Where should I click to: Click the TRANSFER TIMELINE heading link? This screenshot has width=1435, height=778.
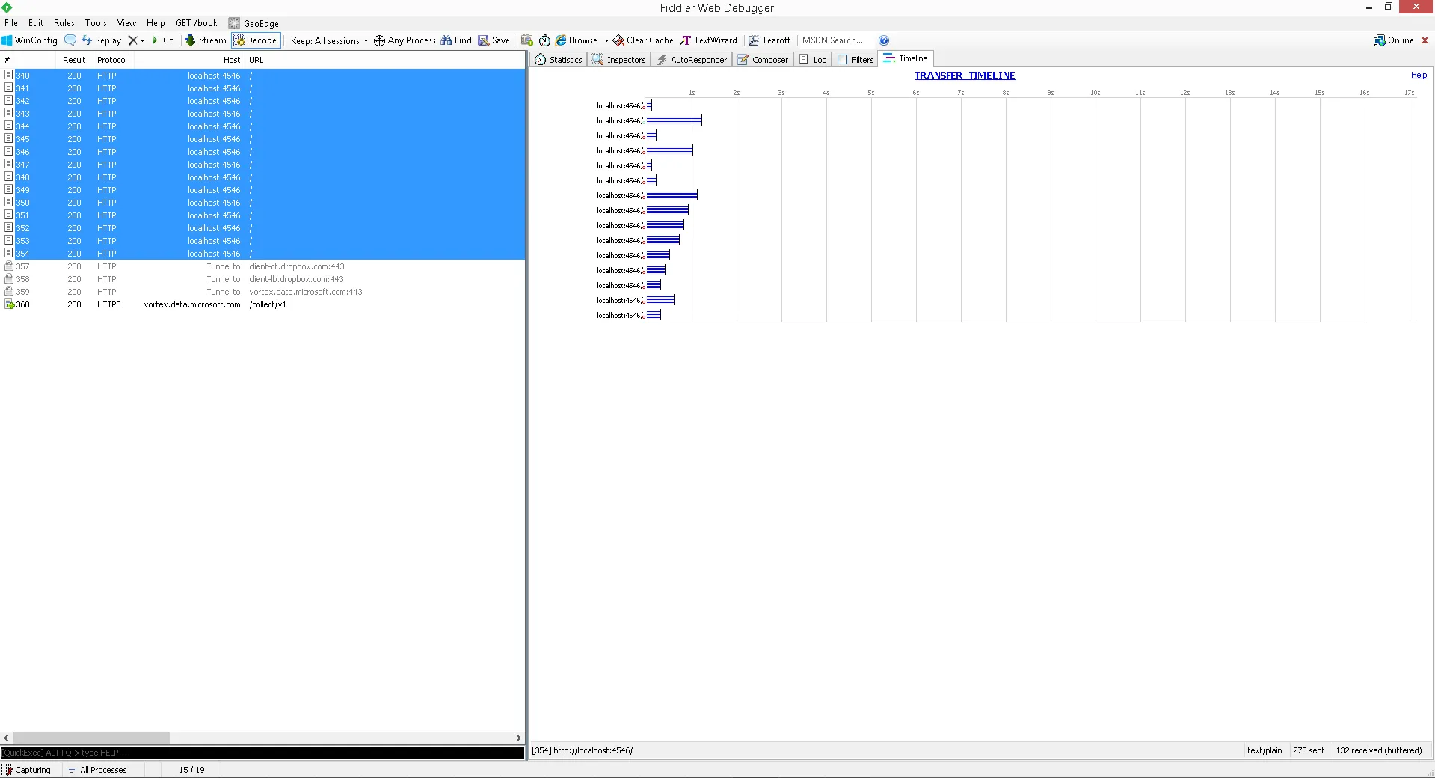coord(965,76)
